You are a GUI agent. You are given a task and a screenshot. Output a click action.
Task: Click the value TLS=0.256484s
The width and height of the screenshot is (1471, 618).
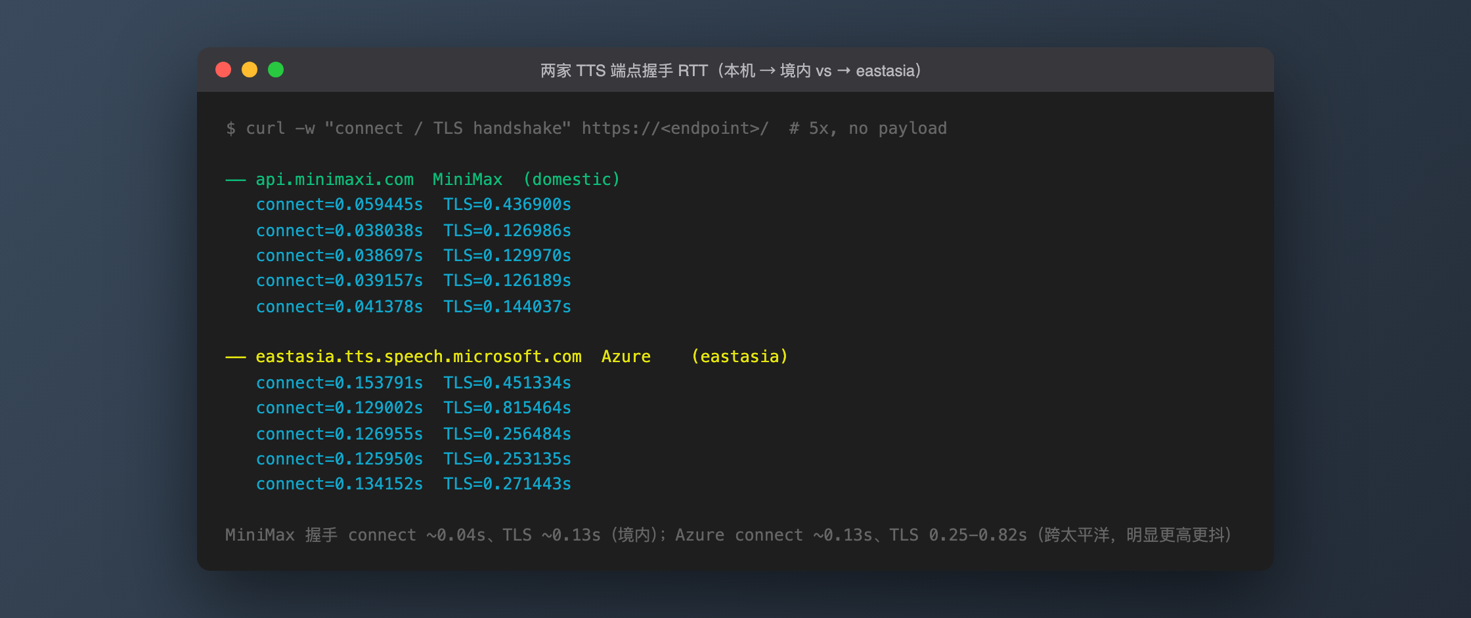(x=507, y=434)
